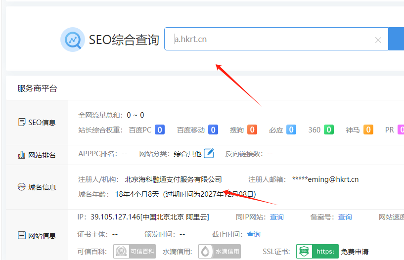This screenshot has width=404, height=260.
Task: Click the blue search button beside the input
Action: (x=396, y=39)
